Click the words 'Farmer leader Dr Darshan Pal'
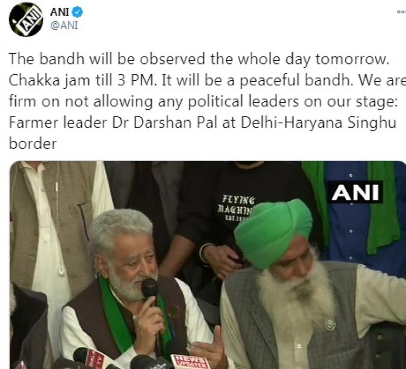 (113, 123)
